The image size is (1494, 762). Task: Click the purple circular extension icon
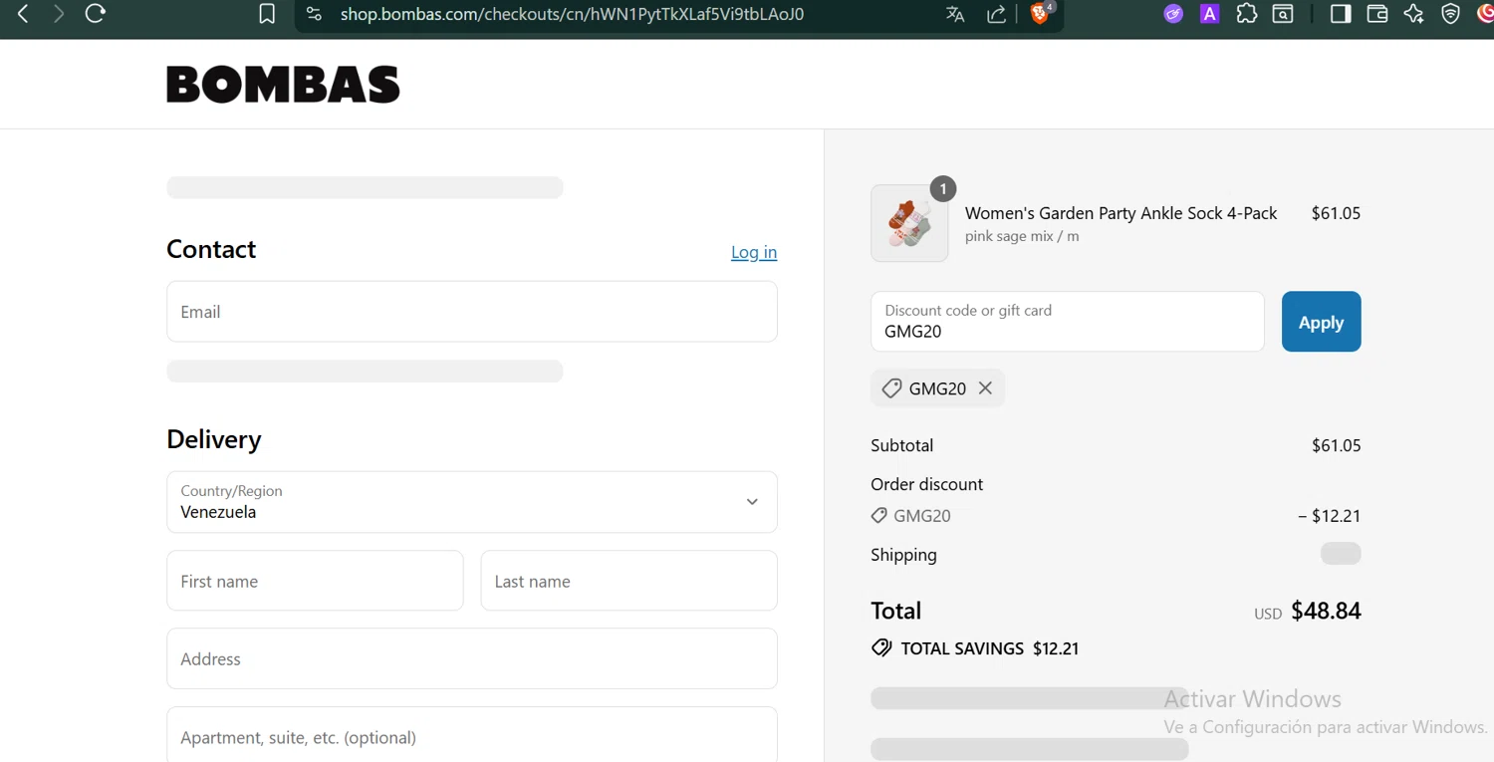1173,14
